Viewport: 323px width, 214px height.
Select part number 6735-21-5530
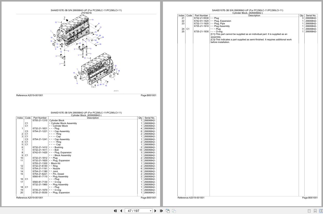coord(40,193)
